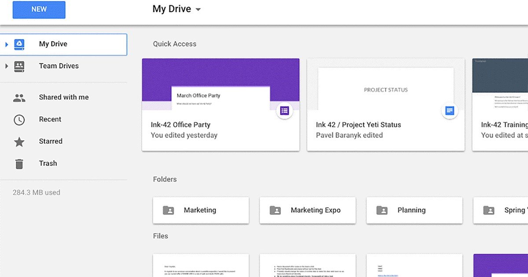Screen dimensions: 528x277
Task: Click the 284.3 MB used storage text
Action: [x=37, y=193]
